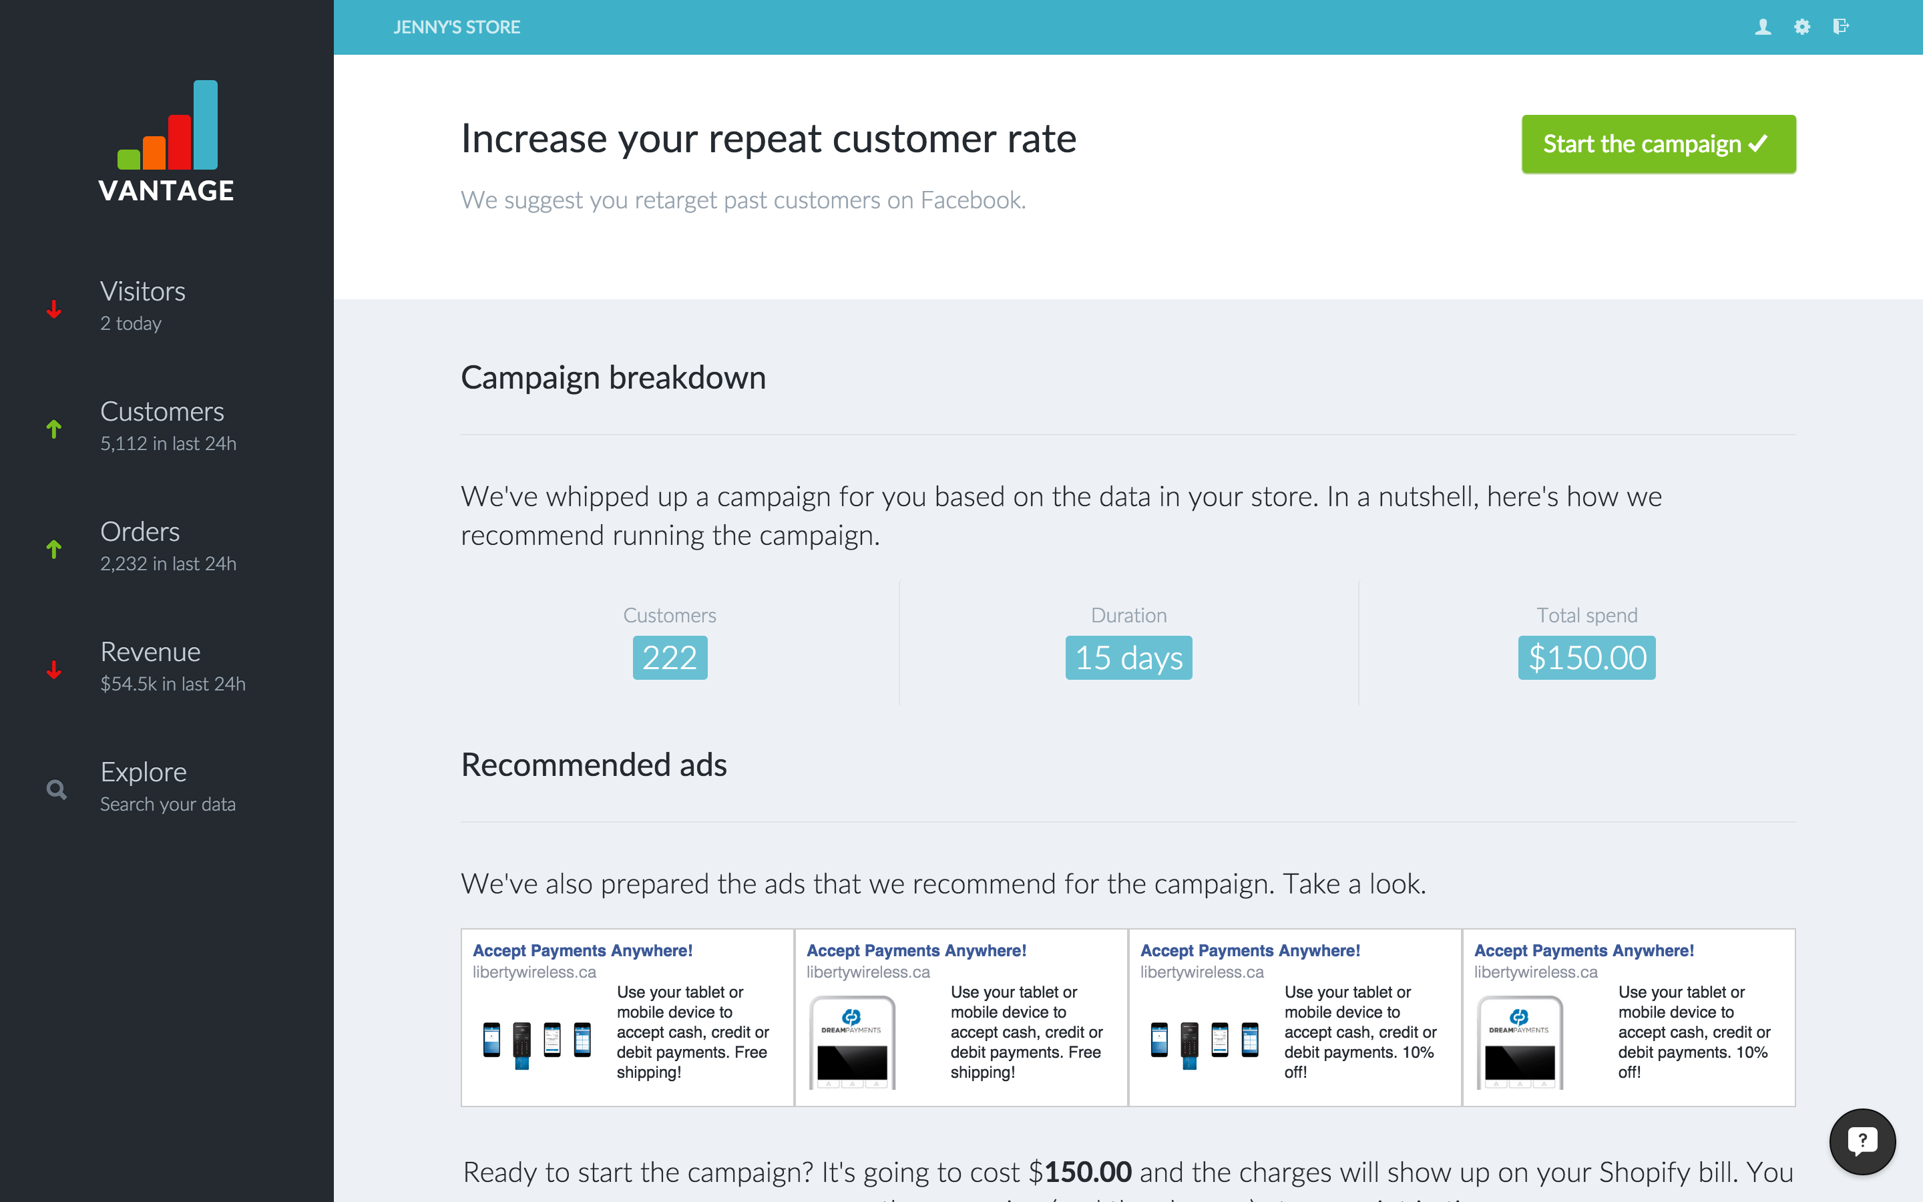The image size is (1923, 1202).
Task: Select the first phones ad with free shipping
Action: tap(627, 1017)
